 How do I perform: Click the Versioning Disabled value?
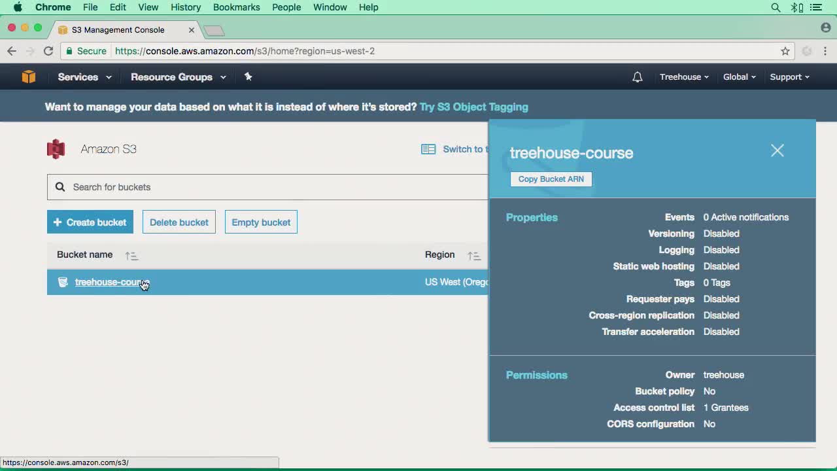point(721,234)
